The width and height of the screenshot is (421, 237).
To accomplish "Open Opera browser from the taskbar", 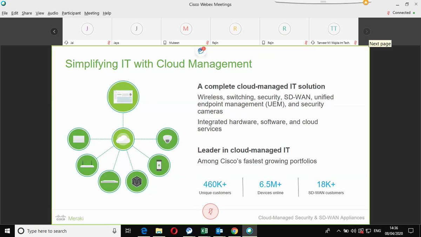I will coord(174,231).
